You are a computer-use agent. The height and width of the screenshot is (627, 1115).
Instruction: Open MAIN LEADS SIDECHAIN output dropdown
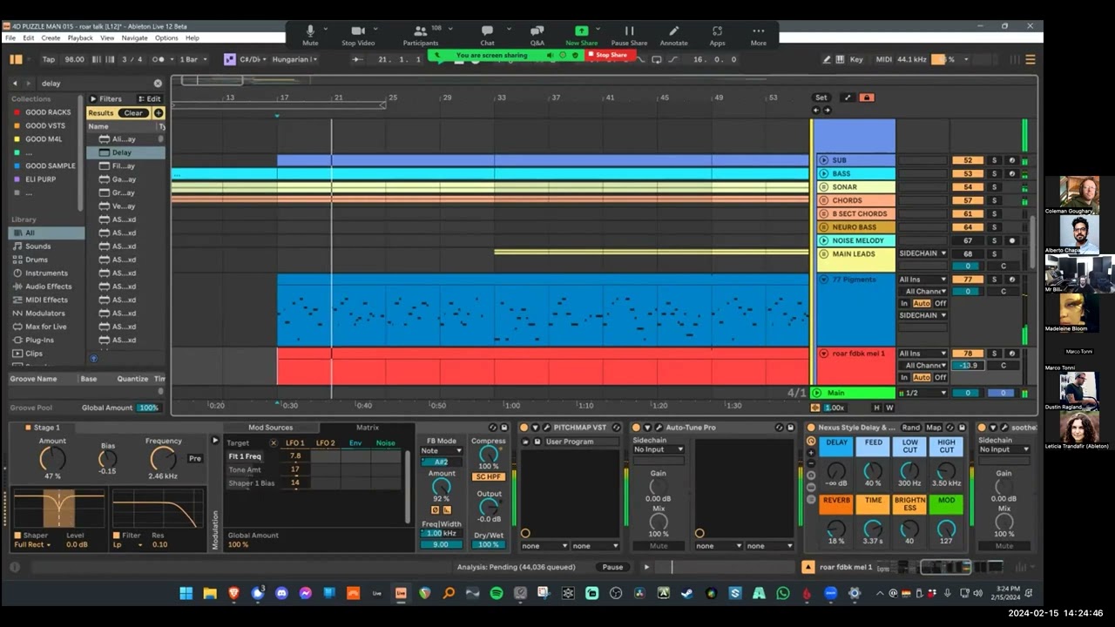tap(922, 253)
